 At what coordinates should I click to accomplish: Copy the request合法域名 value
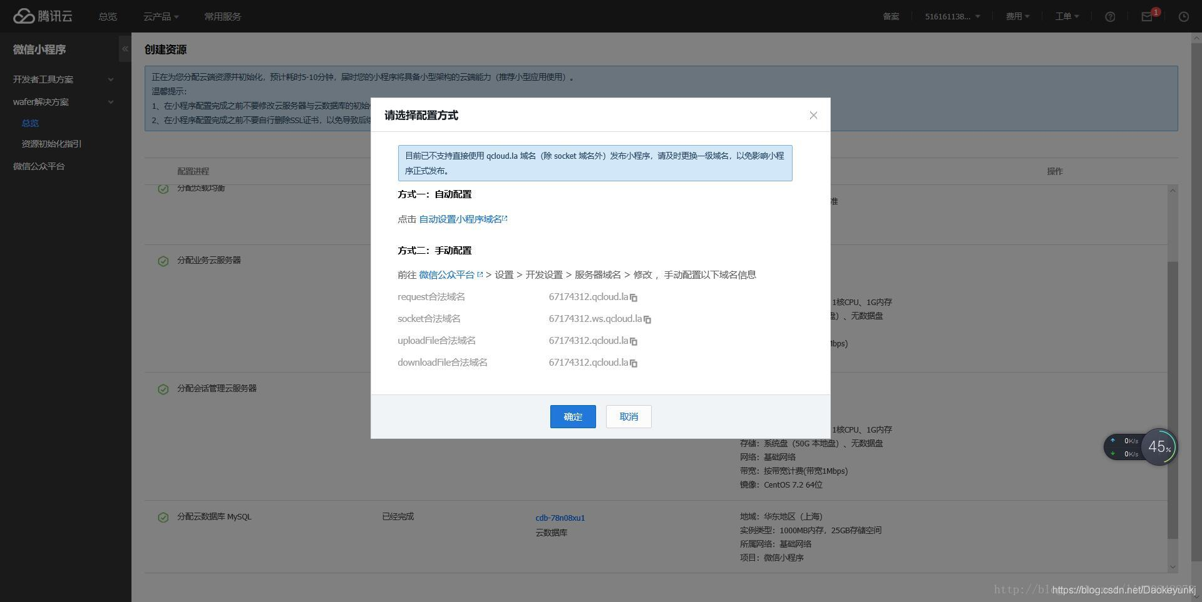tap(634, 298)
